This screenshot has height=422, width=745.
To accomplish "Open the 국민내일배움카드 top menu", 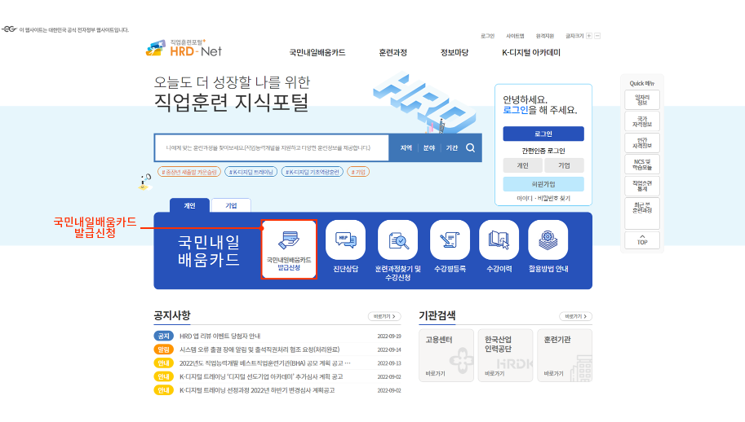I will (317, 53).
